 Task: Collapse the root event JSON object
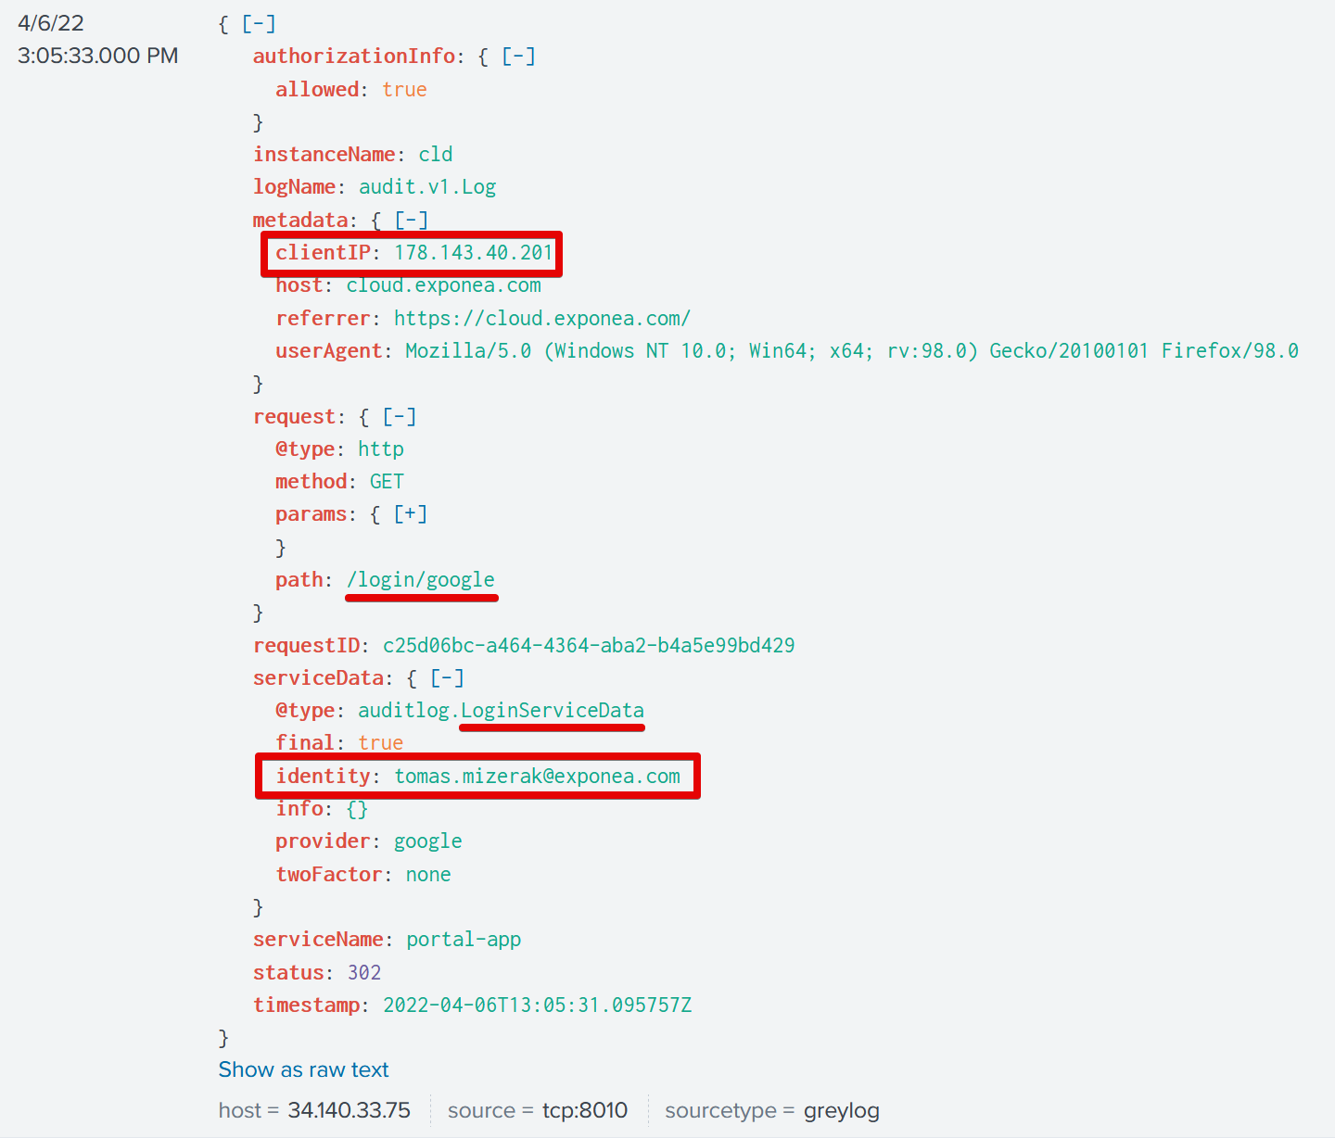coord(259,24)
